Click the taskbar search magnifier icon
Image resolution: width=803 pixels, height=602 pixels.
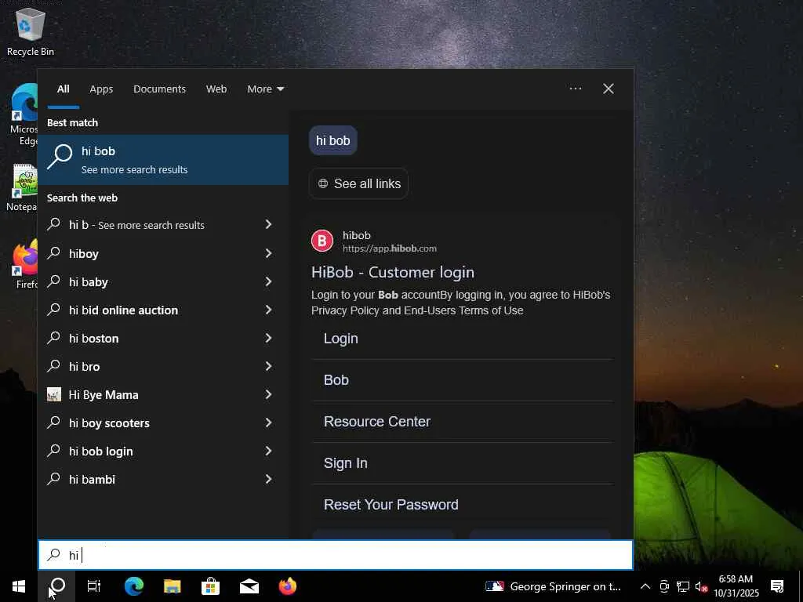[x=57, y=586]
